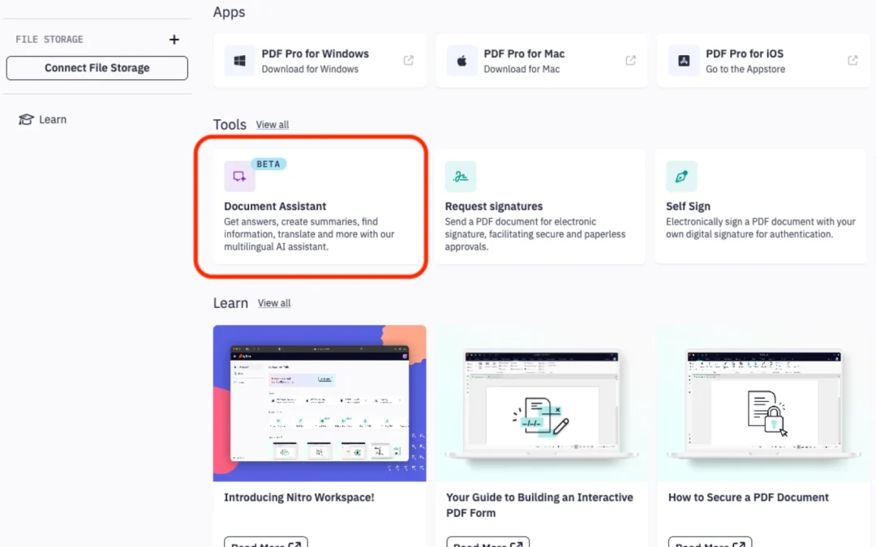The height and width of the screenshot is (547, 876).
Task: Open the Document Assistant tool title
Action: (x=275, y=207)
